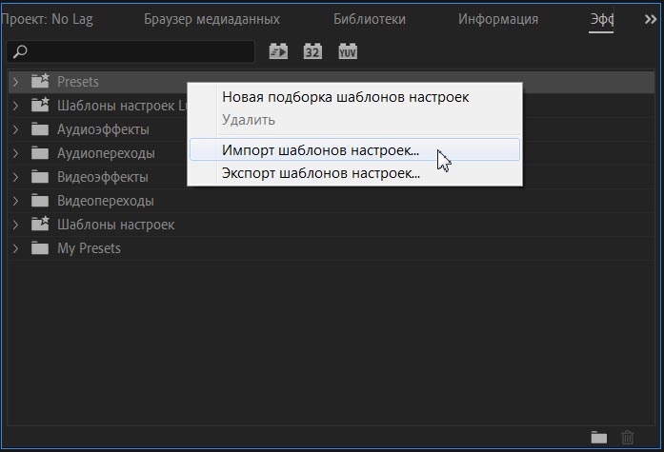
Task: Open the Библиотеки tab
Action: 370,19
